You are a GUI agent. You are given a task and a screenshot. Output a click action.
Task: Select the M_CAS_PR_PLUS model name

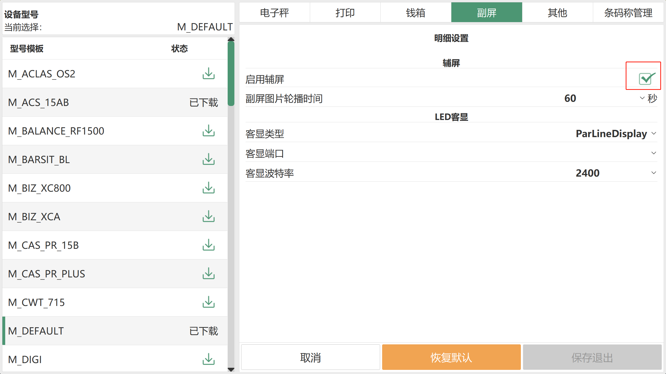tap(47, 274)
